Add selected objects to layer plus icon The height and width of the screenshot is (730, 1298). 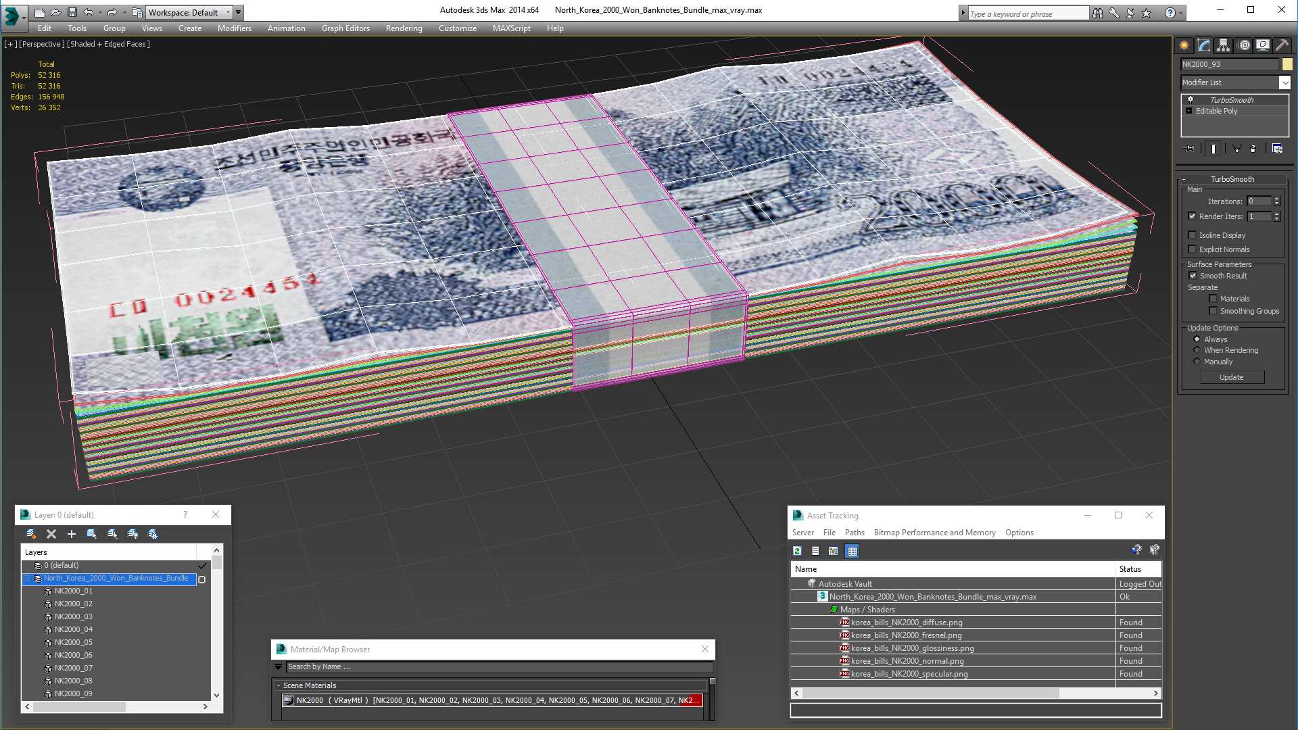(x=72, y=534)
